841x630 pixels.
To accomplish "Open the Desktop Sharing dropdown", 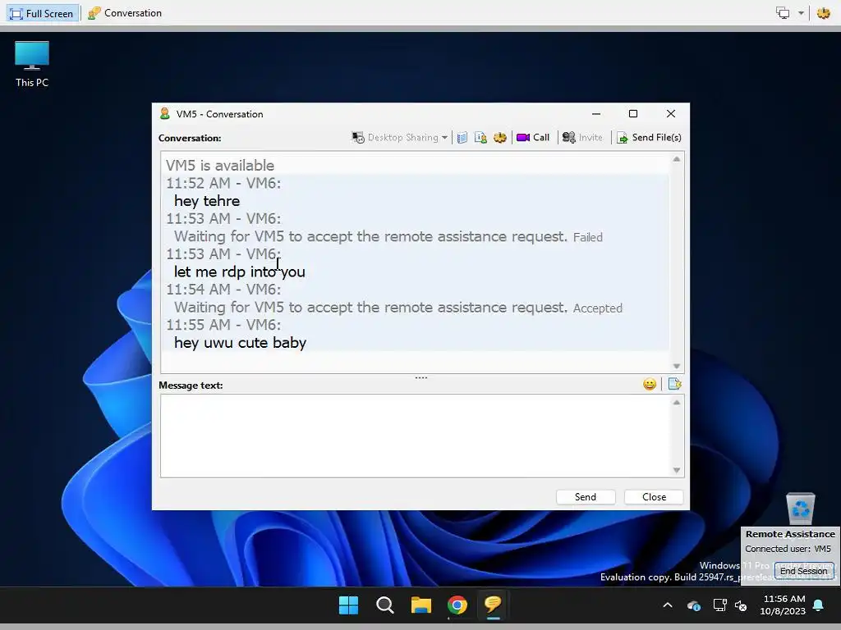I will click(400, 138).
